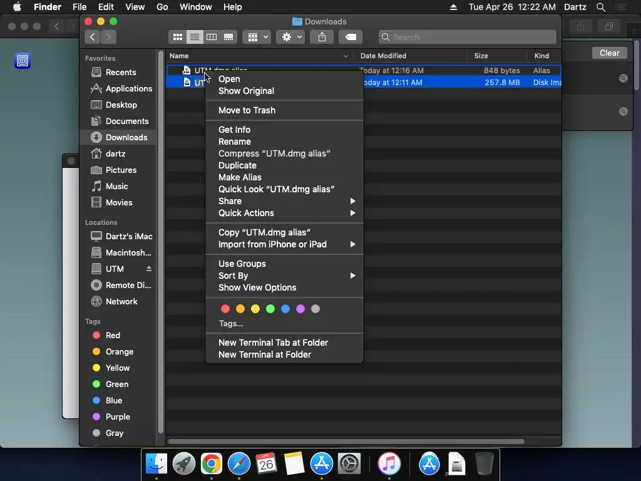Open Safari from the Dock
Screen dimensions: 641x481
238,464
